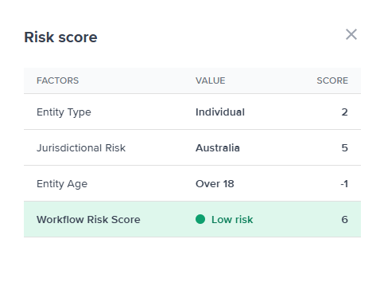Screen dimensions: 380x294
Task: Click the Australia value cell
Action: pos(218,148)
